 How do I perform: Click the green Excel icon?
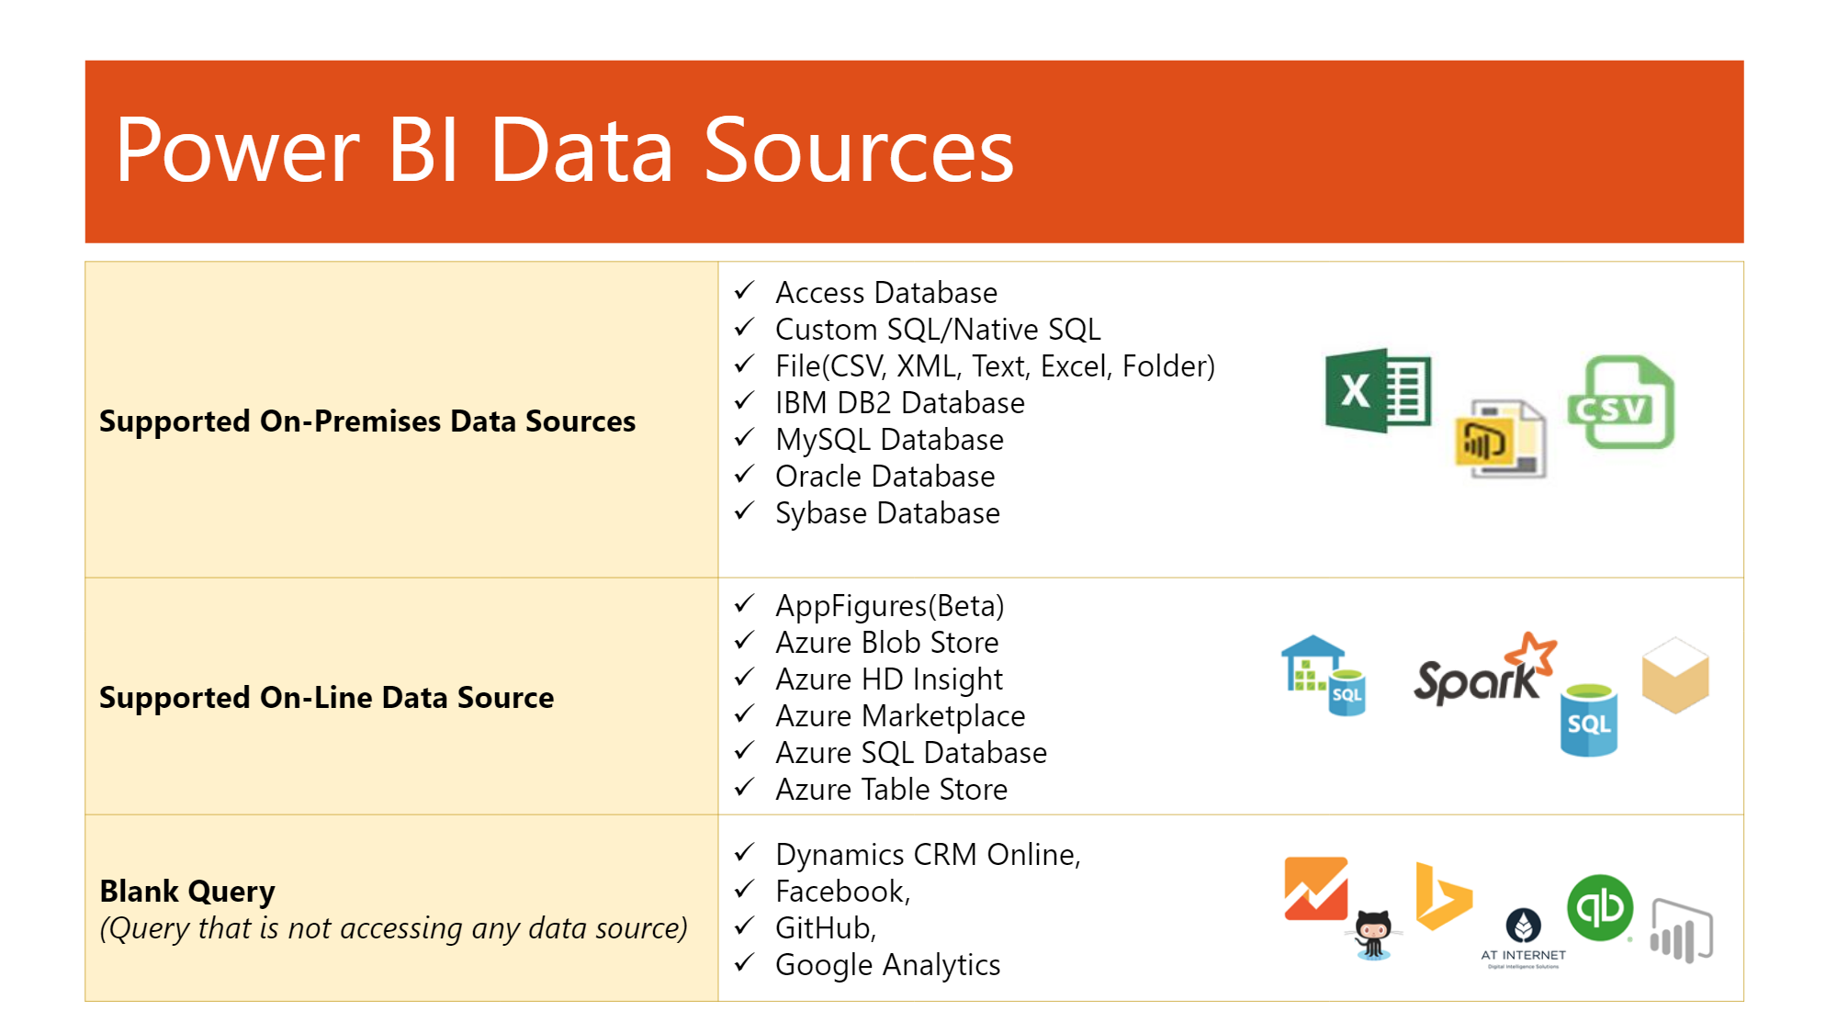[1378, 390]
